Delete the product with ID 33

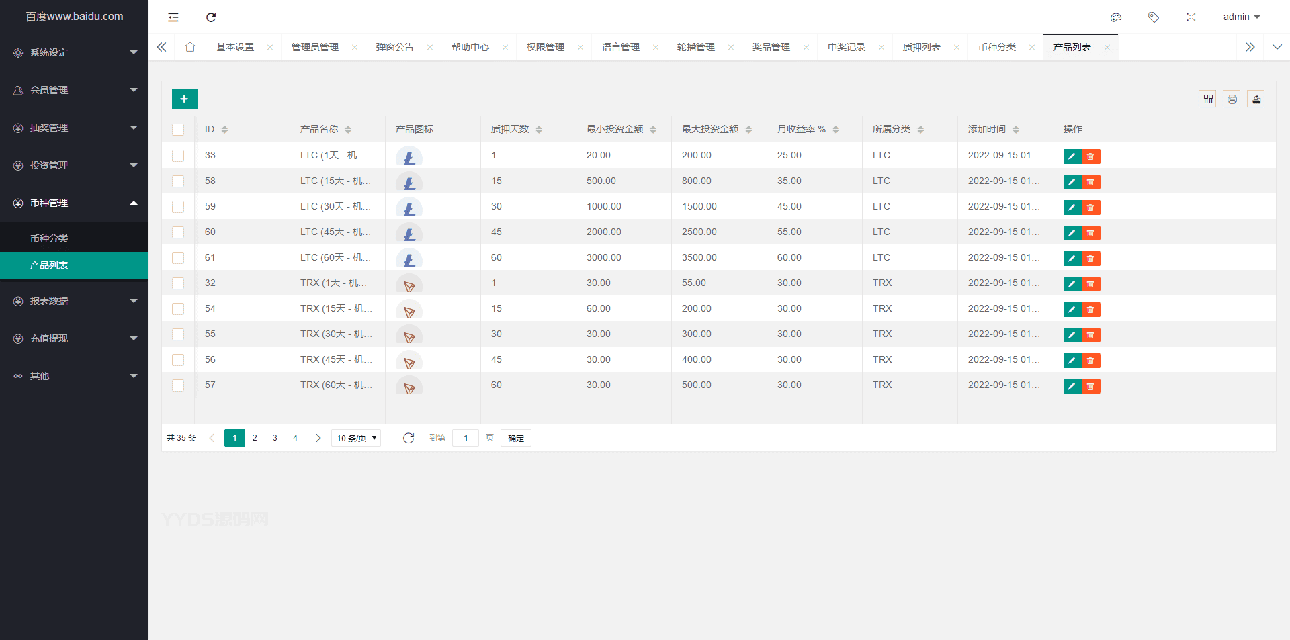1091,156
